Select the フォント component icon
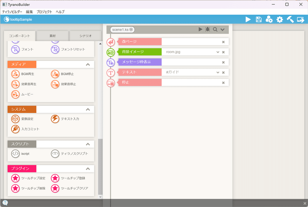The height and width of the screenshot is (207, 308). [15, 49]
